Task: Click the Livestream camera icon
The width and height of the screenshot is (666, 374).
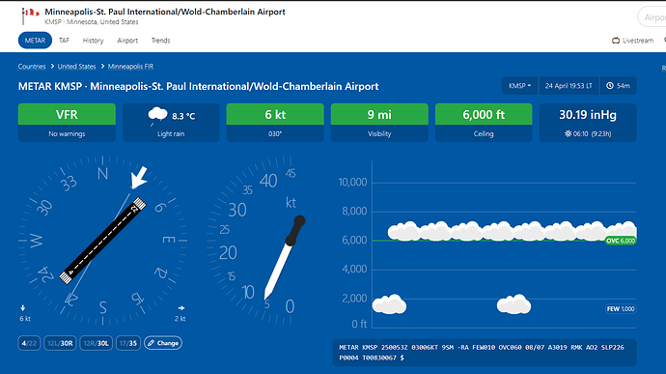Action: tap(616, 41)
